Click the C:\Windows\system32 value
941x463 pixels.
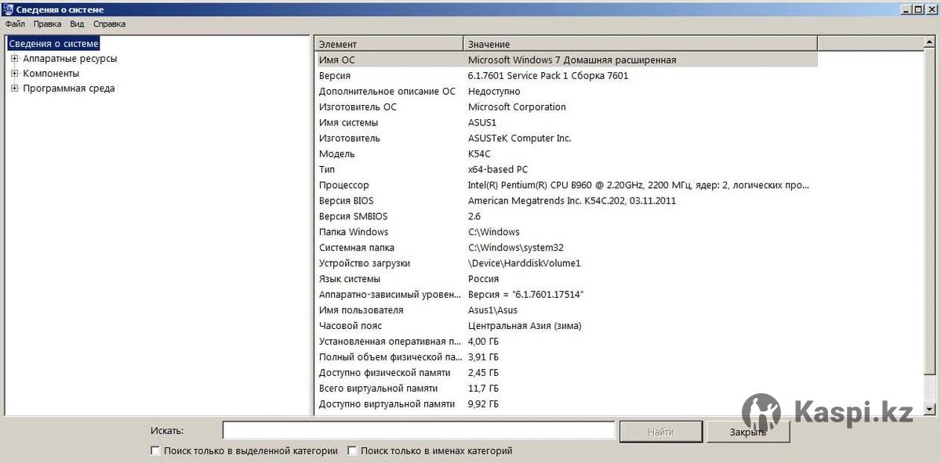(x=516, y=248)
